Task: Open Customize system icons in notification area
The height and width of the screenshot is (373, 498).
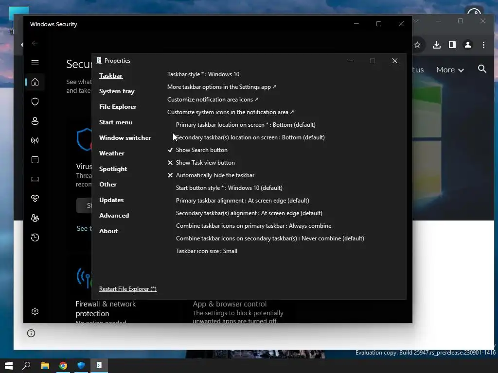Action: pyautogui.click(x=231, y=112)
